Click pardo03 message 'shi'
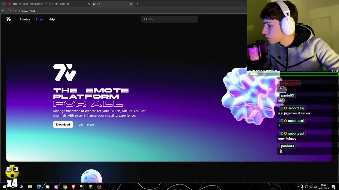This screenshot has width=339, height=190. (x=280, y=101)
